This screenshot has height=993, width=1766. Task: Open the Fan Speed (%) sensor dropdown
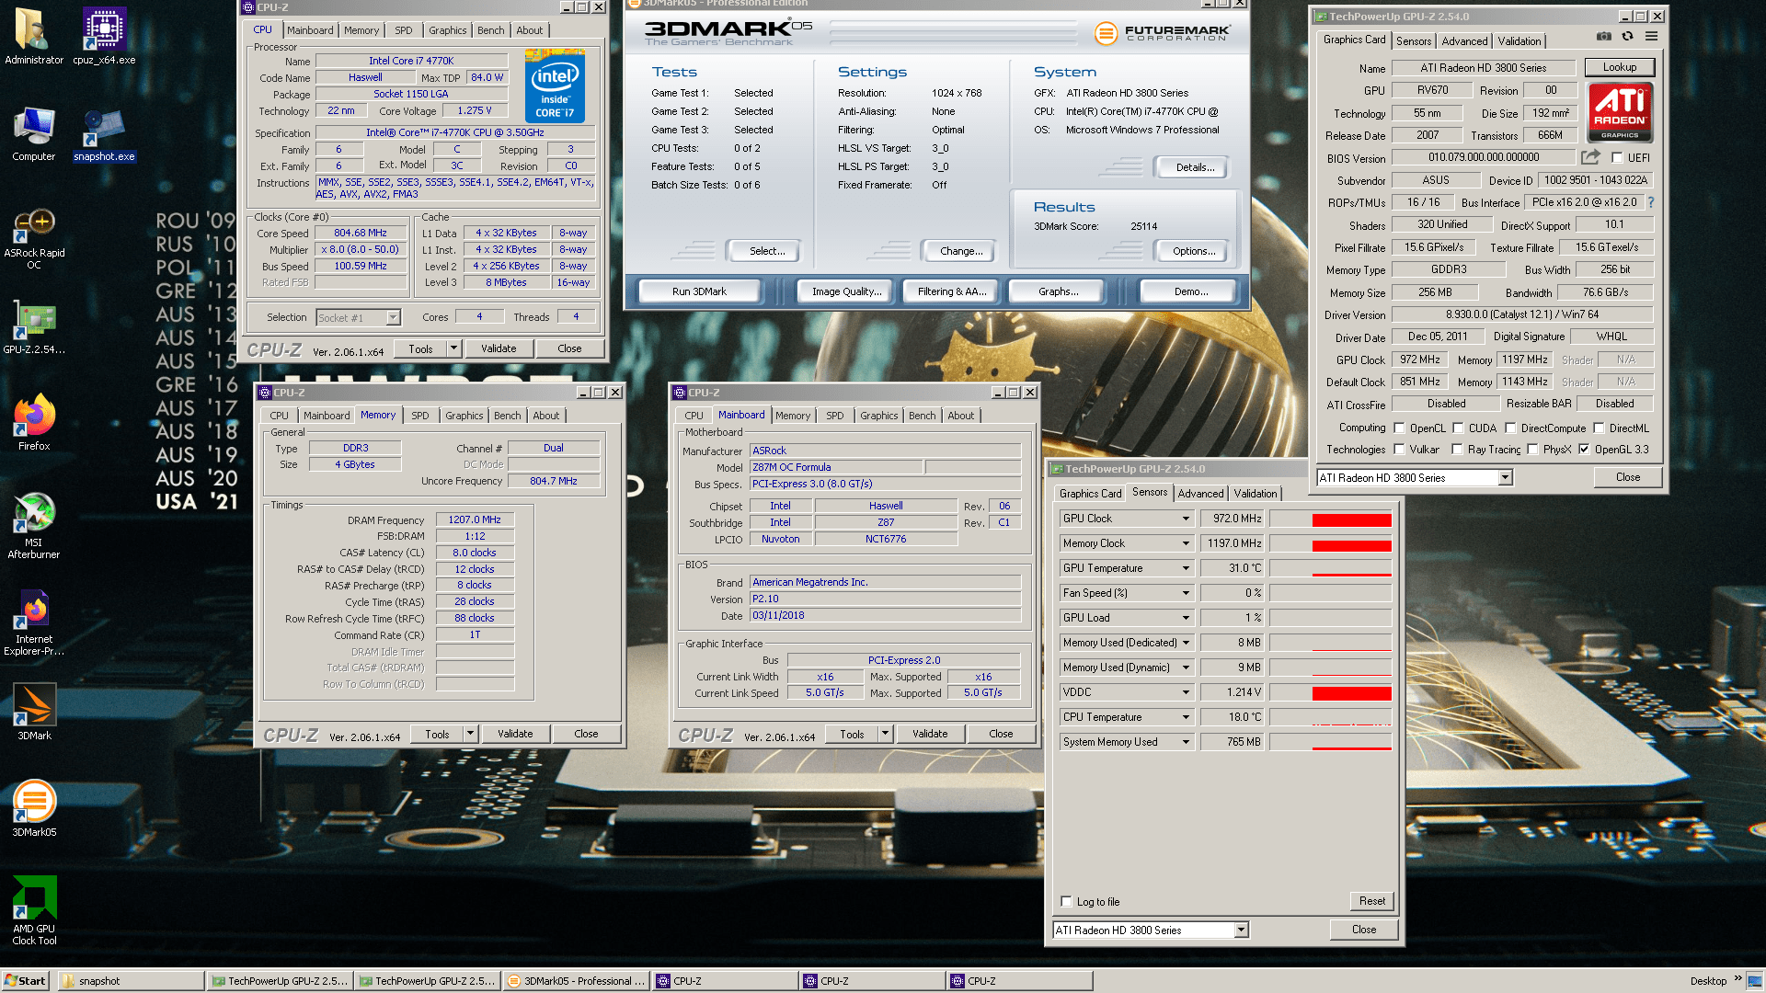[1186, 593]
